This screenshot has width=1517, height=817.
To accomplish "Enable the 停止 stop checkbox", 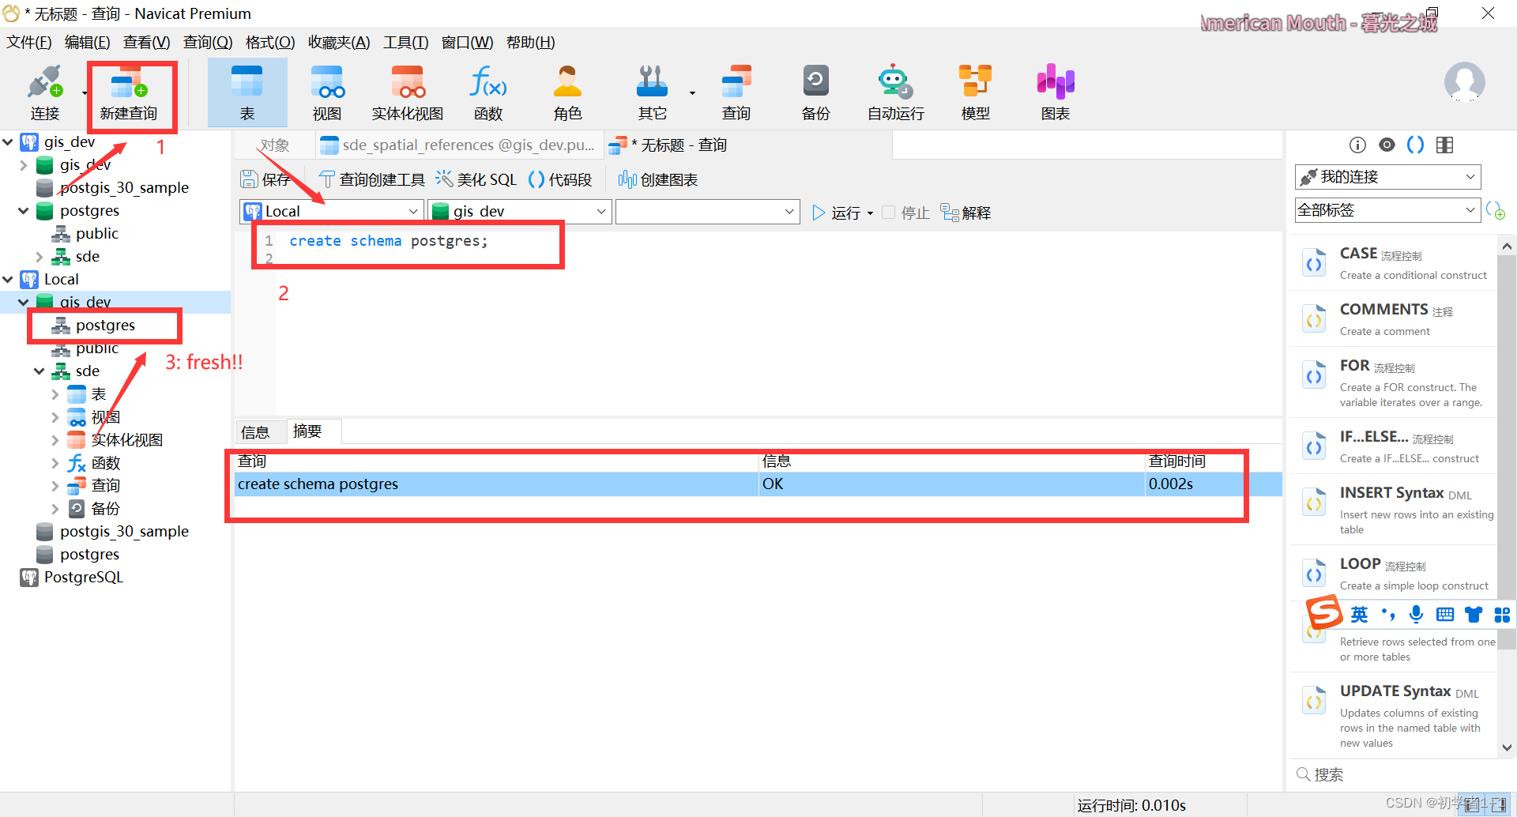I will point(888,212).
